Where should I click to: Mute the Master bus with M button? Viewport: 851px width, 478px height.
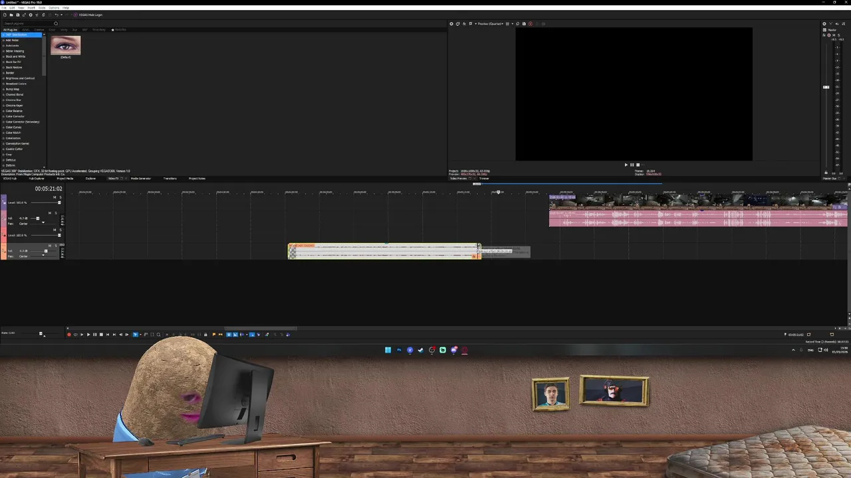pos(834,35)
